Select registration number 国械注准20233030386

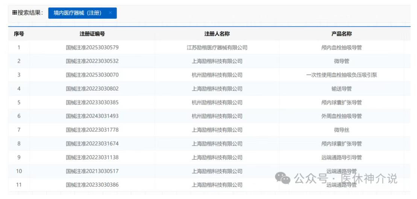tap(92, 185)
